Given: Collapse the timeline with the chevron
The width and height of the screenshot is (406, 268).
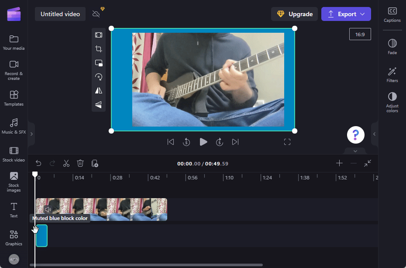Looking at the screenshot, I should [355, 151].
